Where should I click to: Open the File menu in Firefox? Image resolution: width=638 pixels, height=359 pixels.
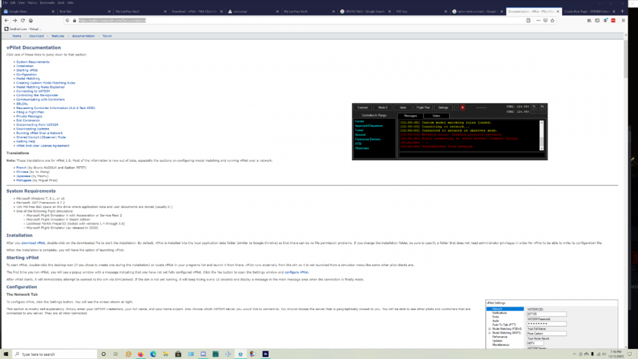point(5,3)
